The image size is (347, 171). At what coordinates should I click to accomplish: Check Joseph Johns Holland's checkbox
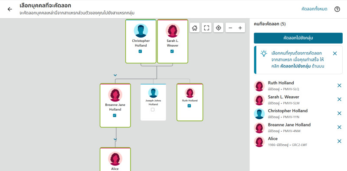click(153, 110)
